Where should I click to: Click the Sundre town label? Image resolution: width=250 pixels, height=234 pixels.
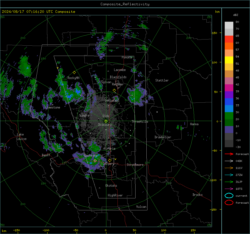pyautogui.click(x=84, y=115)
